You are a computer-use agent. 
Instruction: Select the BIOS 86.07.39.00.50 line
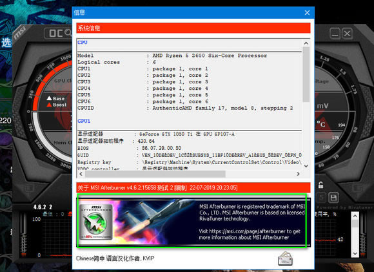click(130, 148)
